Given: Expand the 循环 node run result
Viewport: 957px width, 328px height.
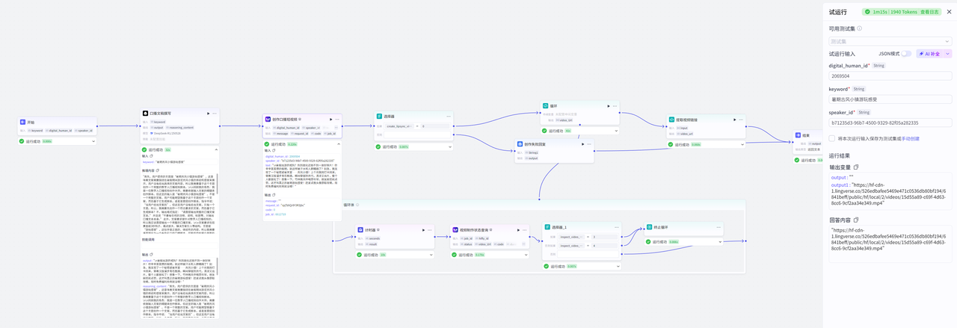Looking at the screenshot, I should pyautogui.click(x=615, y=131).
